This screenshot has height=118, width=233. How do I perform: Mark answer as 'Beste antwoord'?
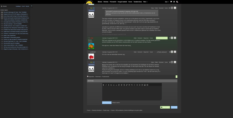tap(162, 52)
